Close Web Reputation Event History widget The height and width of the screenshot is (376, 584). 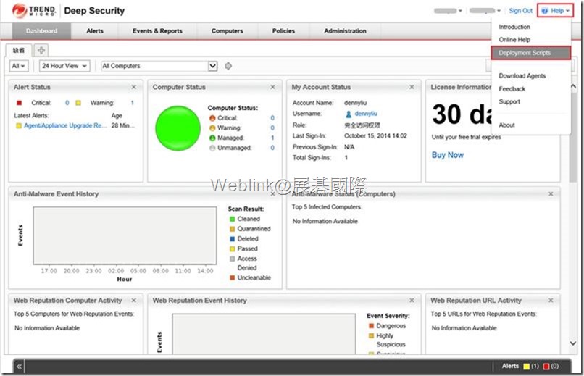tap(412, 300)
